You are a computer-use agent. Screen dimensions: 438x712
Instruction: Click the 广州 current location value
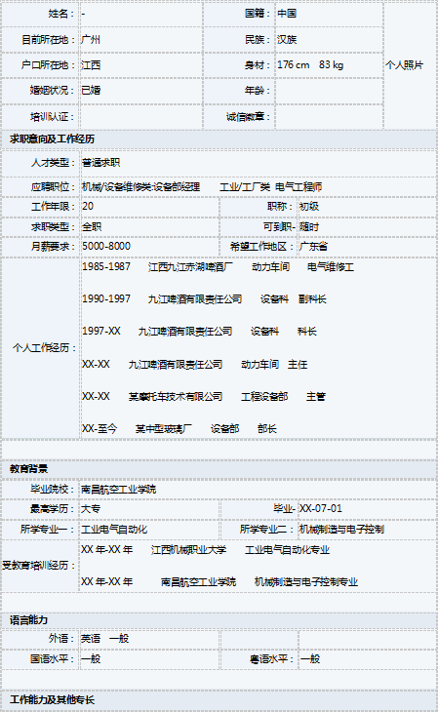91,40
